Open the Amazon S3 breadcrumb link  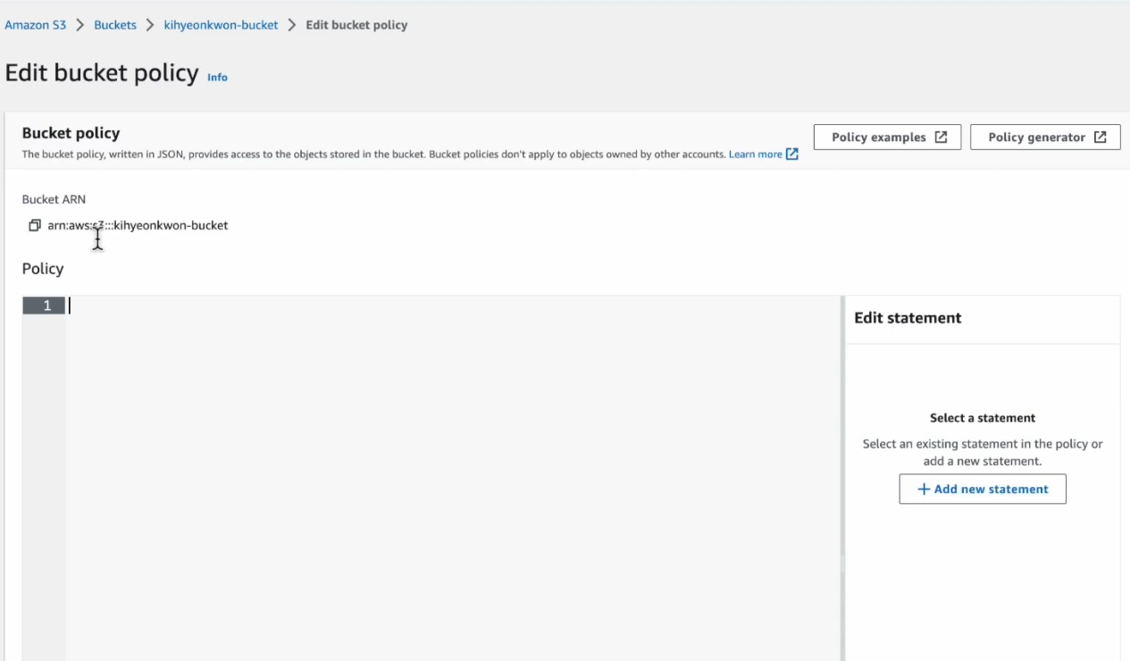click(36, 25)
